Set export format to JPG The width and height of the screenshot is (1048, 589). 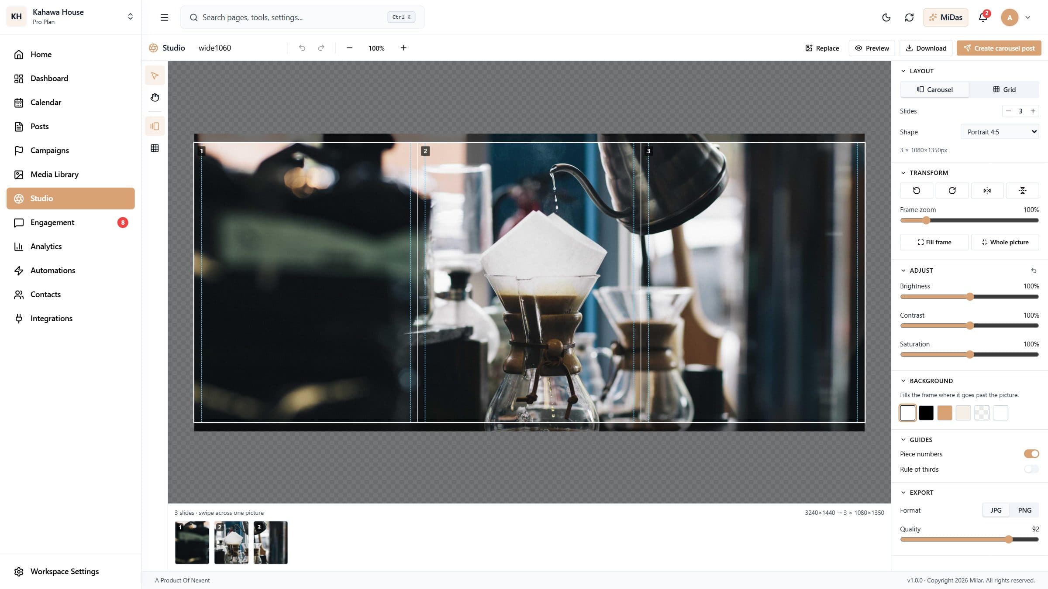[996, 510]
